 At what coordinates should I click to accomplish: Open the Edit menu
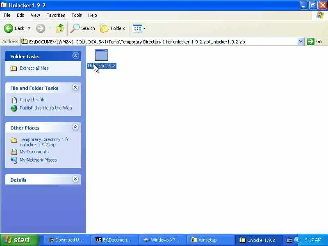[20, 15]
